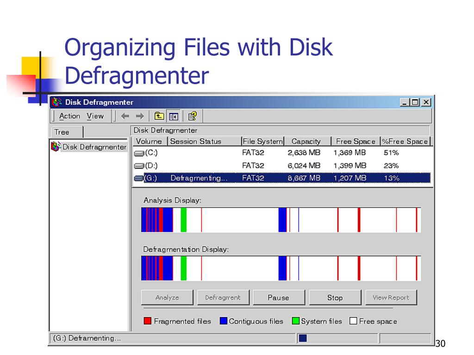Image resolution: width=474 pixels, height=355 pixels.
Task: Click the "(G:) Deframenting..." status bar text
Action: click(x=87, y=338)
